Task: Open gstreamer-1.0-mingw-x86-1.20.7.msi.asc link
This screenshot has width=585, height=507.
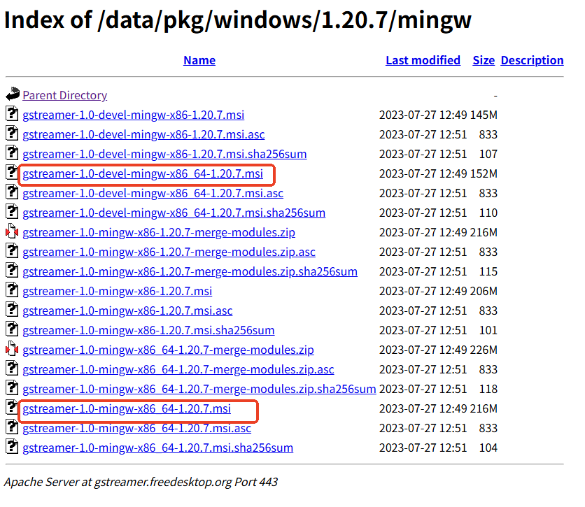Action: (127, 310)
